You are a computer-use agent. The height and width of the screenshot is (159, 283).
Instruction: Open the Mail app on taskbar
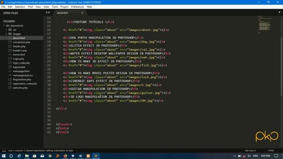click(x=42, y=156)
